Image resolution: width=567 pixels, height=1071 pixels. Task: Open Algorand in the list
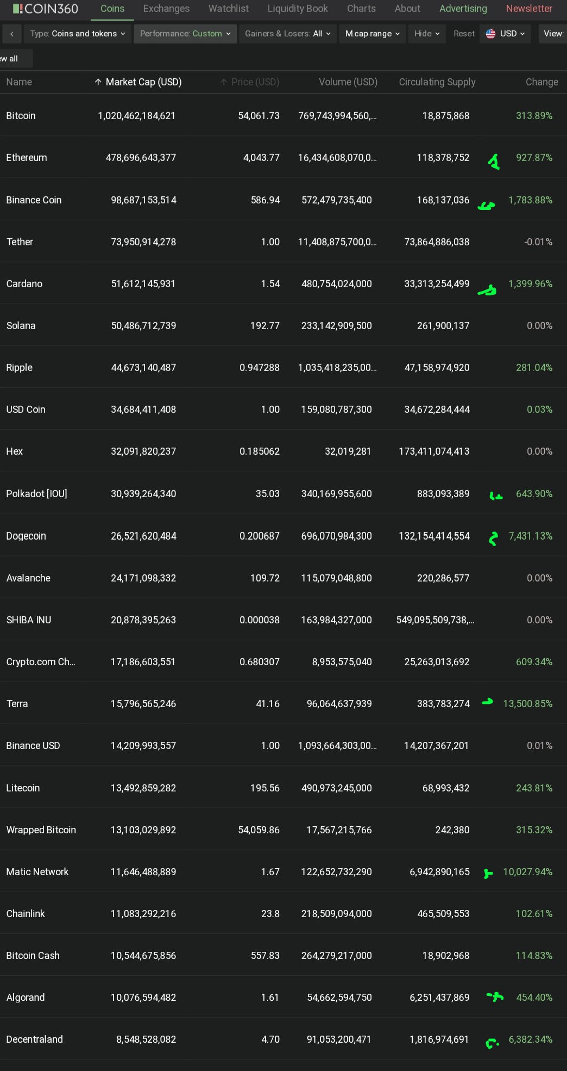click(26, 998)
